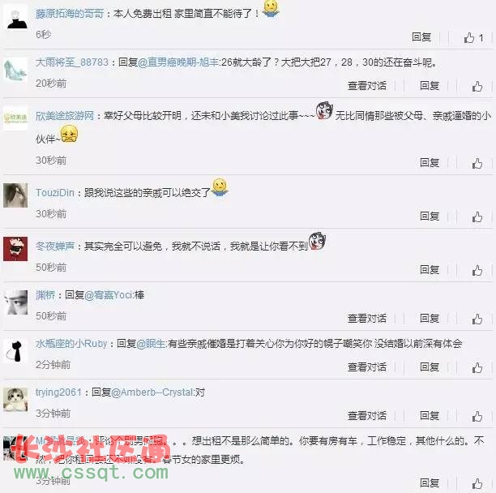Image resolution: width=496 pixels, height=493 pixels.
Task: Click the cat avatar of trying2061
Action: pos(15,399)
